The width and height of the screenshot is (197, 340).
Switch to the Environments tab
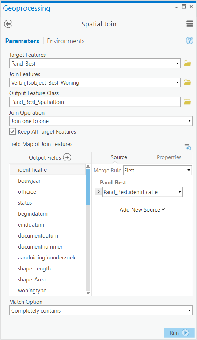point(65,41)
